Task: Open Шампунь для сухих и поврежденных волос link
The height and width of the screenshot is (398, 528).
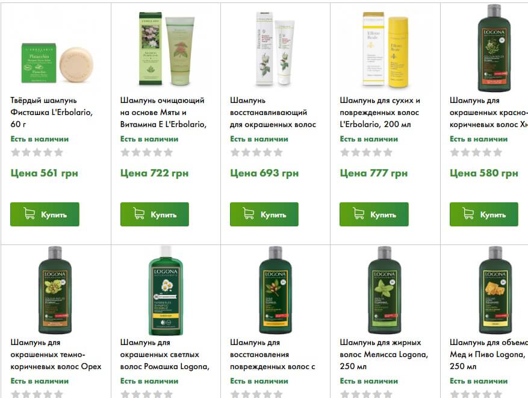Action: [380, 112]
